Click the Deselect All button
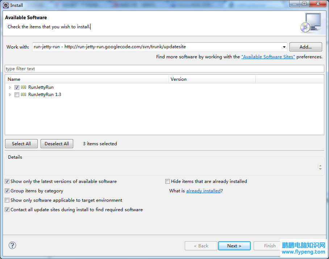 click(x=57, y=144)
